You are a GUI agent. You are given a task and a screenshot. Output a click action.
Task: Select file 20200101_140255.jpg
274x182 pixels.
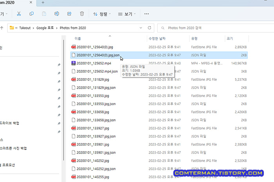[x=159, y=177]
